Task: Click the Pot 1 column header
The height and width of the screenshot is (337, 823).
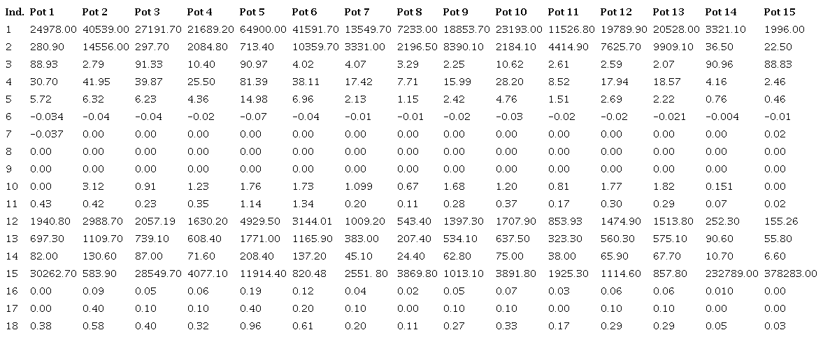Action: click(42, 12)
